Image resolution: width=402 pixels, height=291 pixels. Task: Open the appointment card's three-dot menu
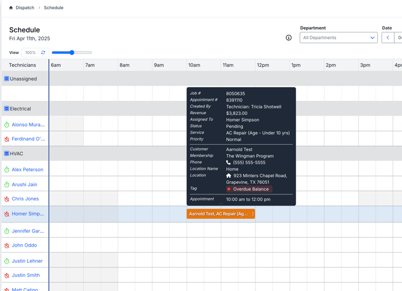click(253, 214)
